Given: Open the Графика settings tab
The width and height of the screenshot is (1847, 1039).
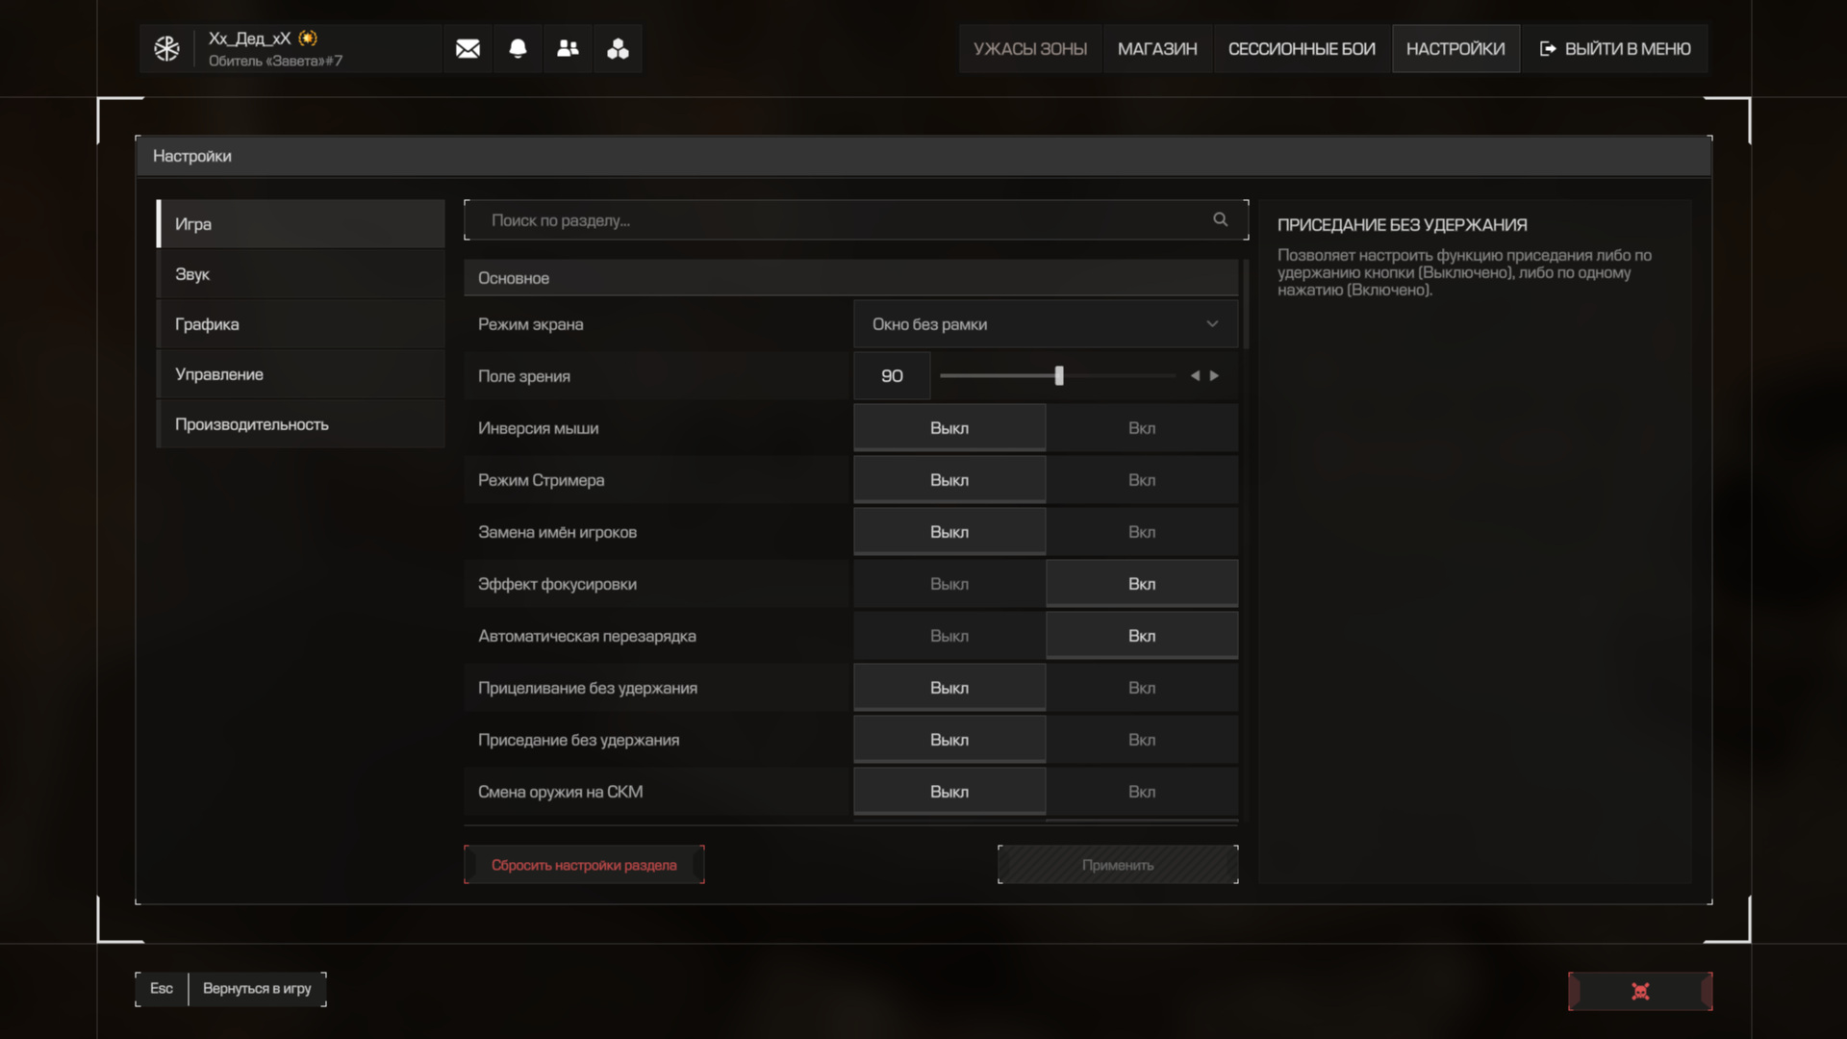Looking at the screenshot, I should (x=300, y=324).
